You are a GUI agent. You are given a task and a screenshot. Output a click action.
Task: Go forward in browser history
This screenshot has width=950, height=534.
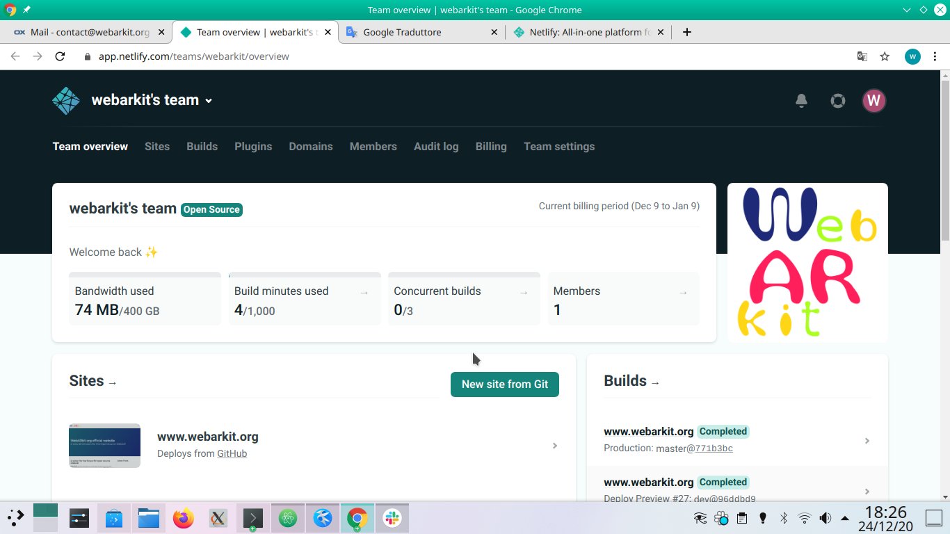click(x=38, y=56)
